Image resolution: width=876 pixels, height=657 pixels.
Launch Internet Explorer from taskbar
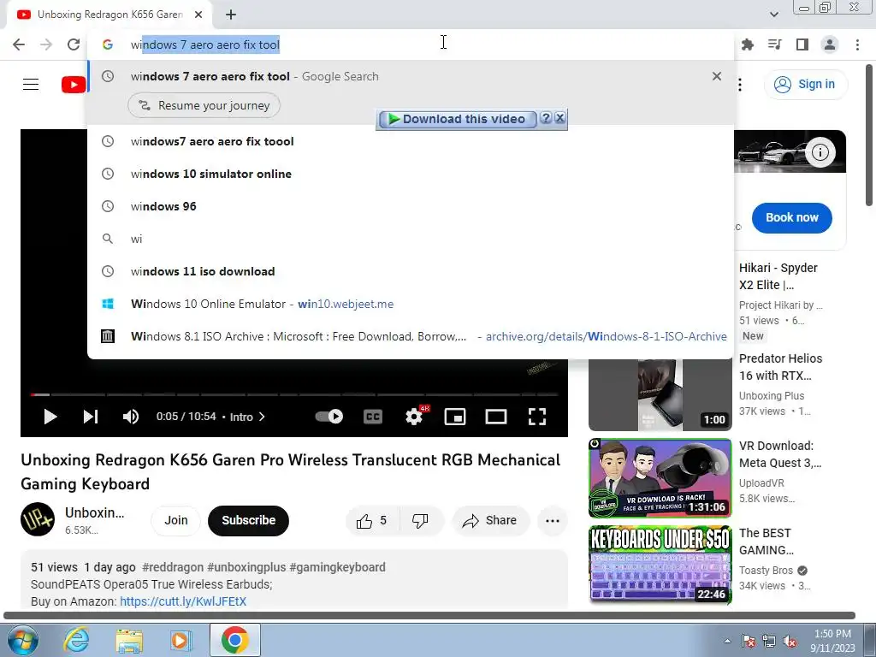click(x=75, y=640)
